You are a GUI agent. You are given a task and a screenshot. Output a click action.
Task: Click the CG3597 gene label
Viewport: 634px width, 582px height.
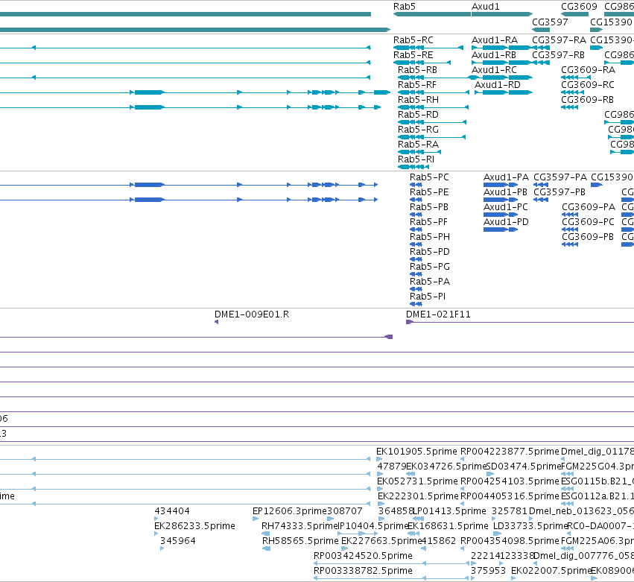pos(550,22)
